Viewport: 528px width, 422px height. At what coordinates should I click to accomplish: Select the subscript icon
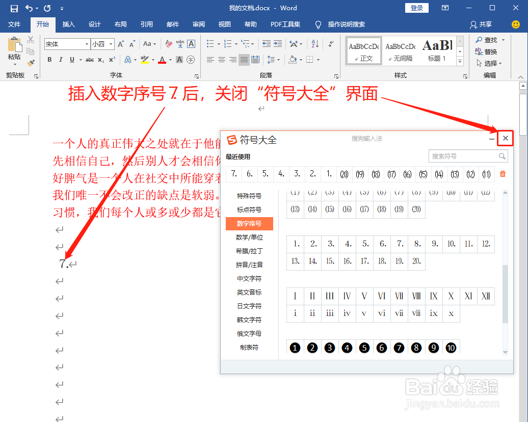pyautogui.click(x=100, y=60)
